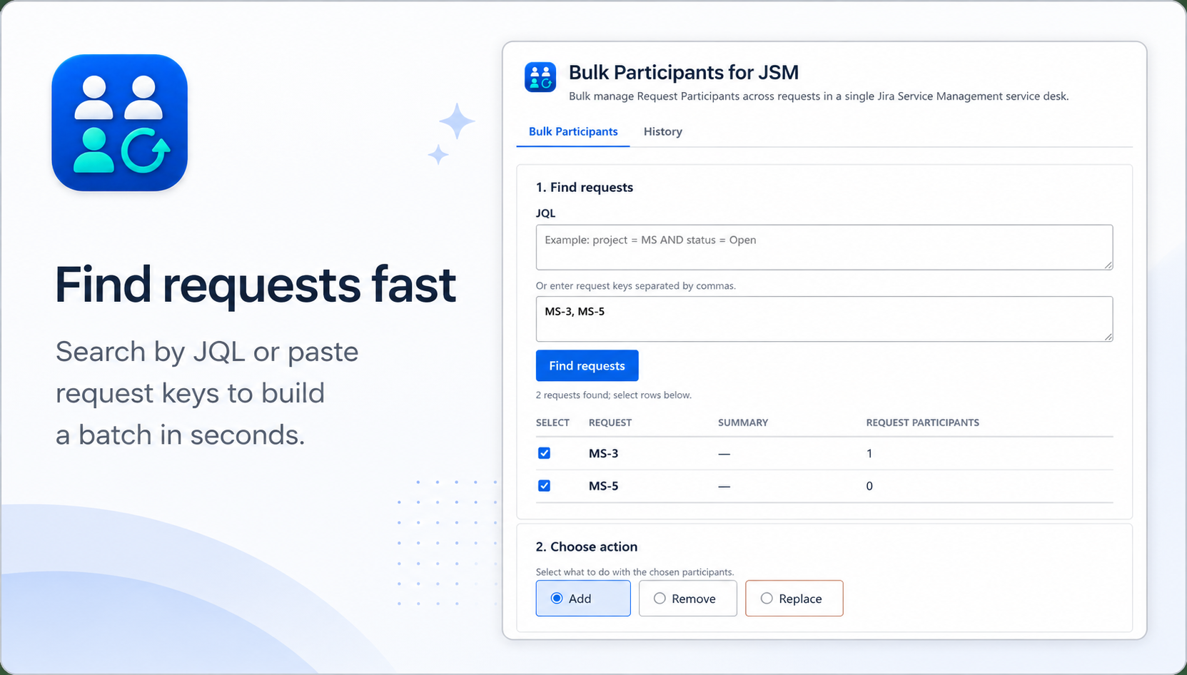Click the MS-3 request key

tap(603, 453)
